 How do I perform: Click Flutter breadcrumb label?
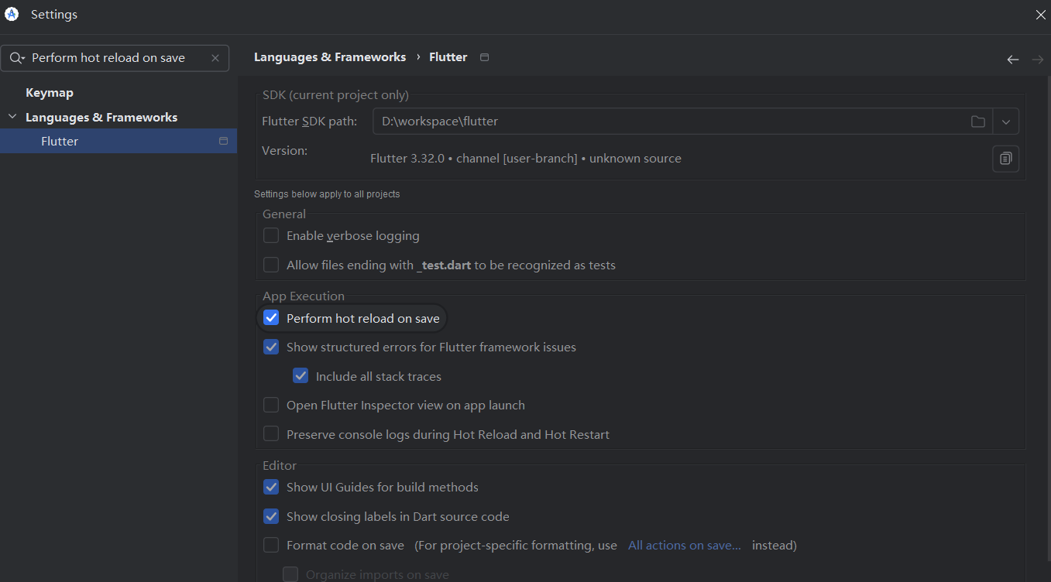448,57
